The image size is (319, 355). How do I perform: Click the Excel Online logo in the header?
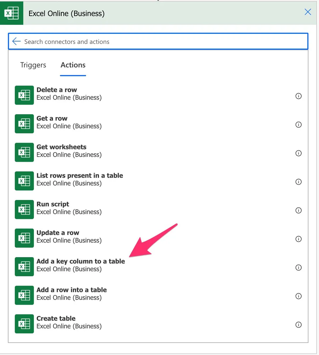12,13
